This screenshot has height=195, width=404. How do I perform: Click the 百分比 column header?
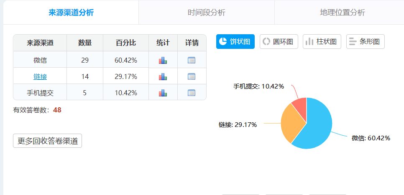(x=125, y=43)
